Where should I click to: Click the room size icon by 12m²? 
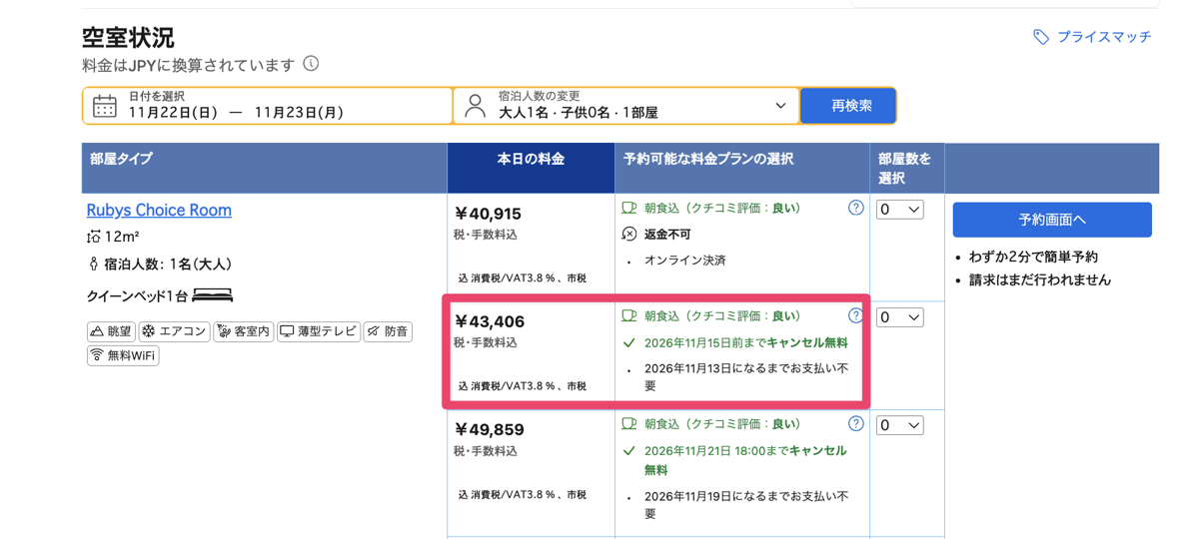(x=94, y=237)
